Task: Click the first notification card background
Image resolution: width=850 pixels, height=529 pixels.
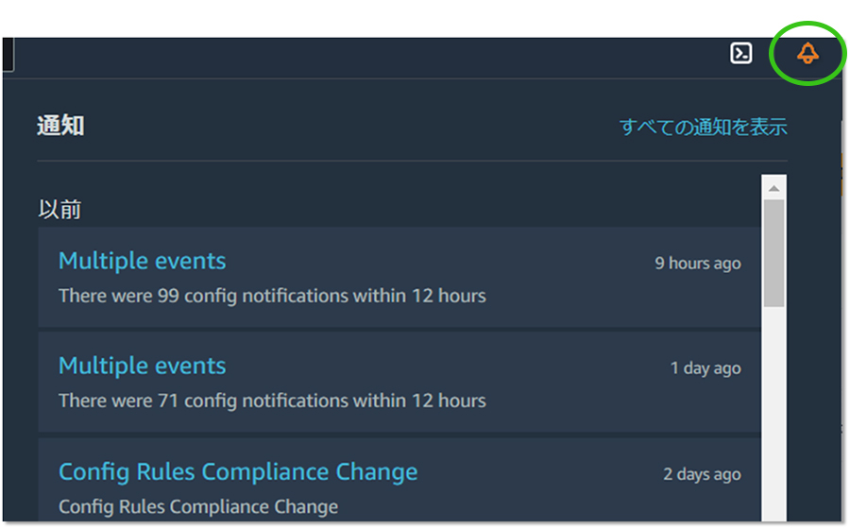Action: click(399, 277)
